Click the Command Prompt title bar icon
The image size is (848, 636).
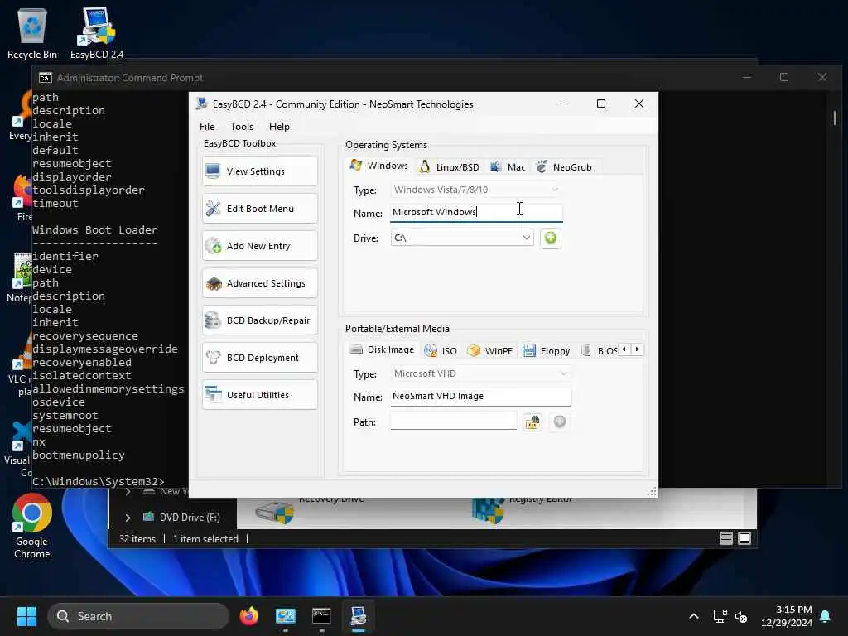(x=46, y=78)
